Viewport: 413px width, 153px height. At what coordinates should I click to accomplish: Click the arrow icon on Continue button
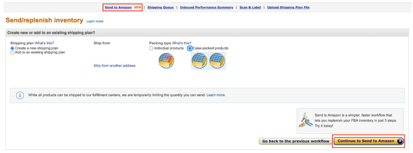point(400,141)
